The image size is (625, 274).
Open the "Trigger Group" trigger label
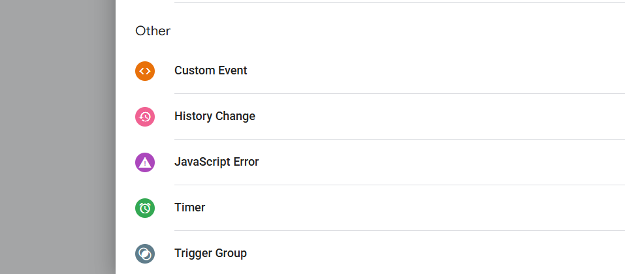tap(210, 253)
